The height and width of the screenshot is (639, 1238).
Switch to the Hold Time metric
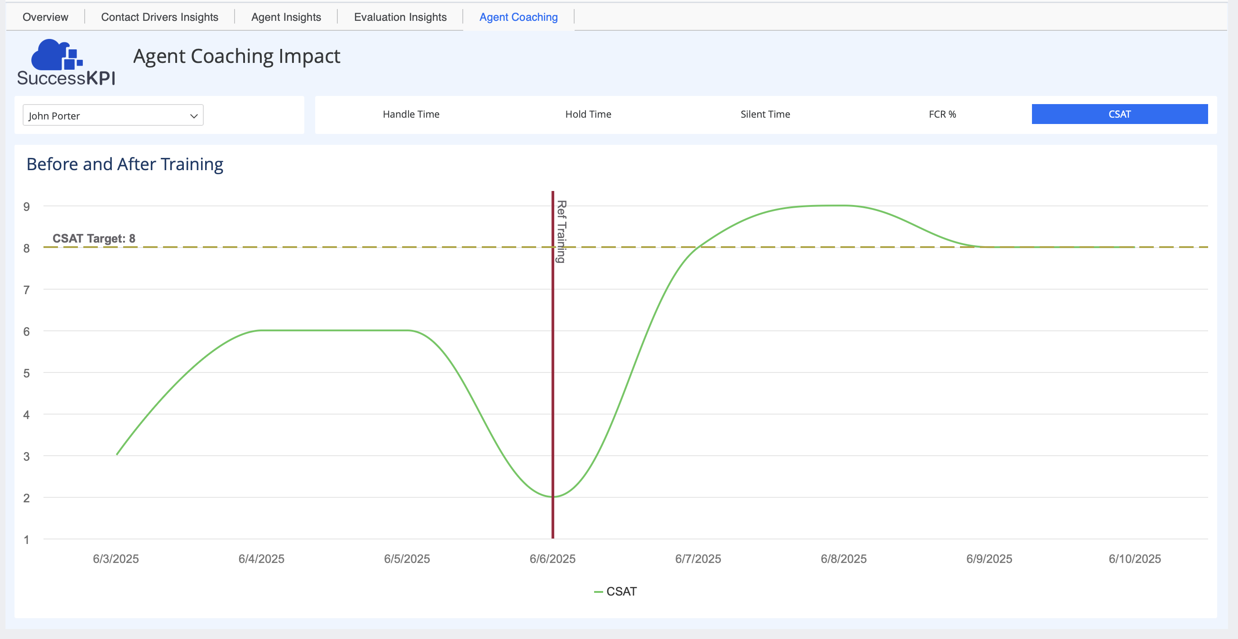(x=588, y=114)
